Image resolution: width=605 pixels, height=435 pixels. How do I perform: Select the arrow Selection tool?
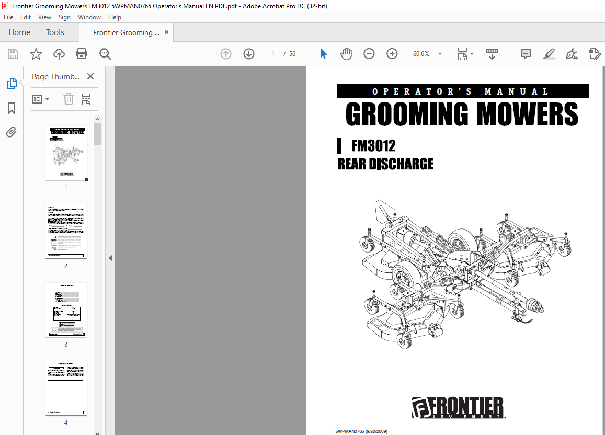tap(323, 54)
